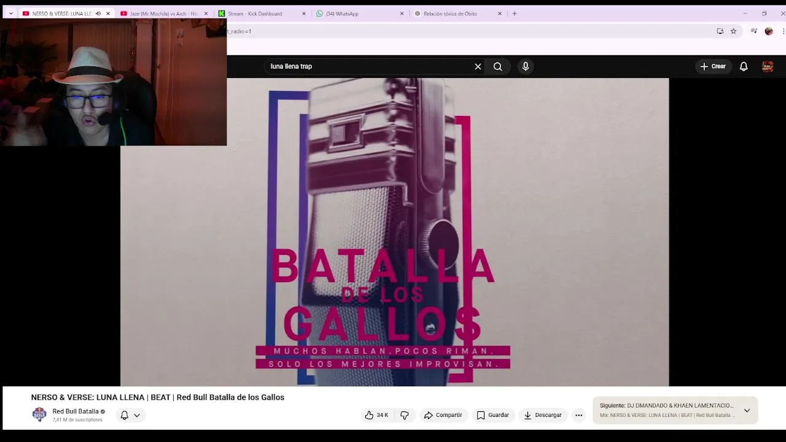
Task: Open YouTube notifications bell at top
Action: point(744,66)
